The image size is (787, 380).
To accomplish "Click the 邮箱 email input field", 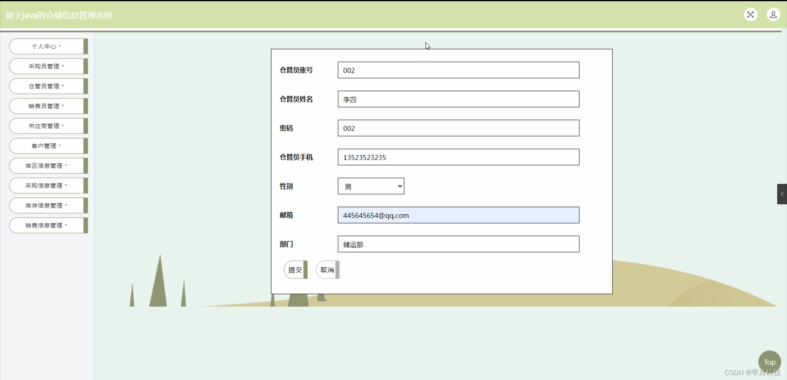I will coord(458,215).
